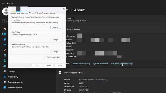Click the Windows logo beside Windows specifications
166x93 pixels.
(x=60, y=73)
